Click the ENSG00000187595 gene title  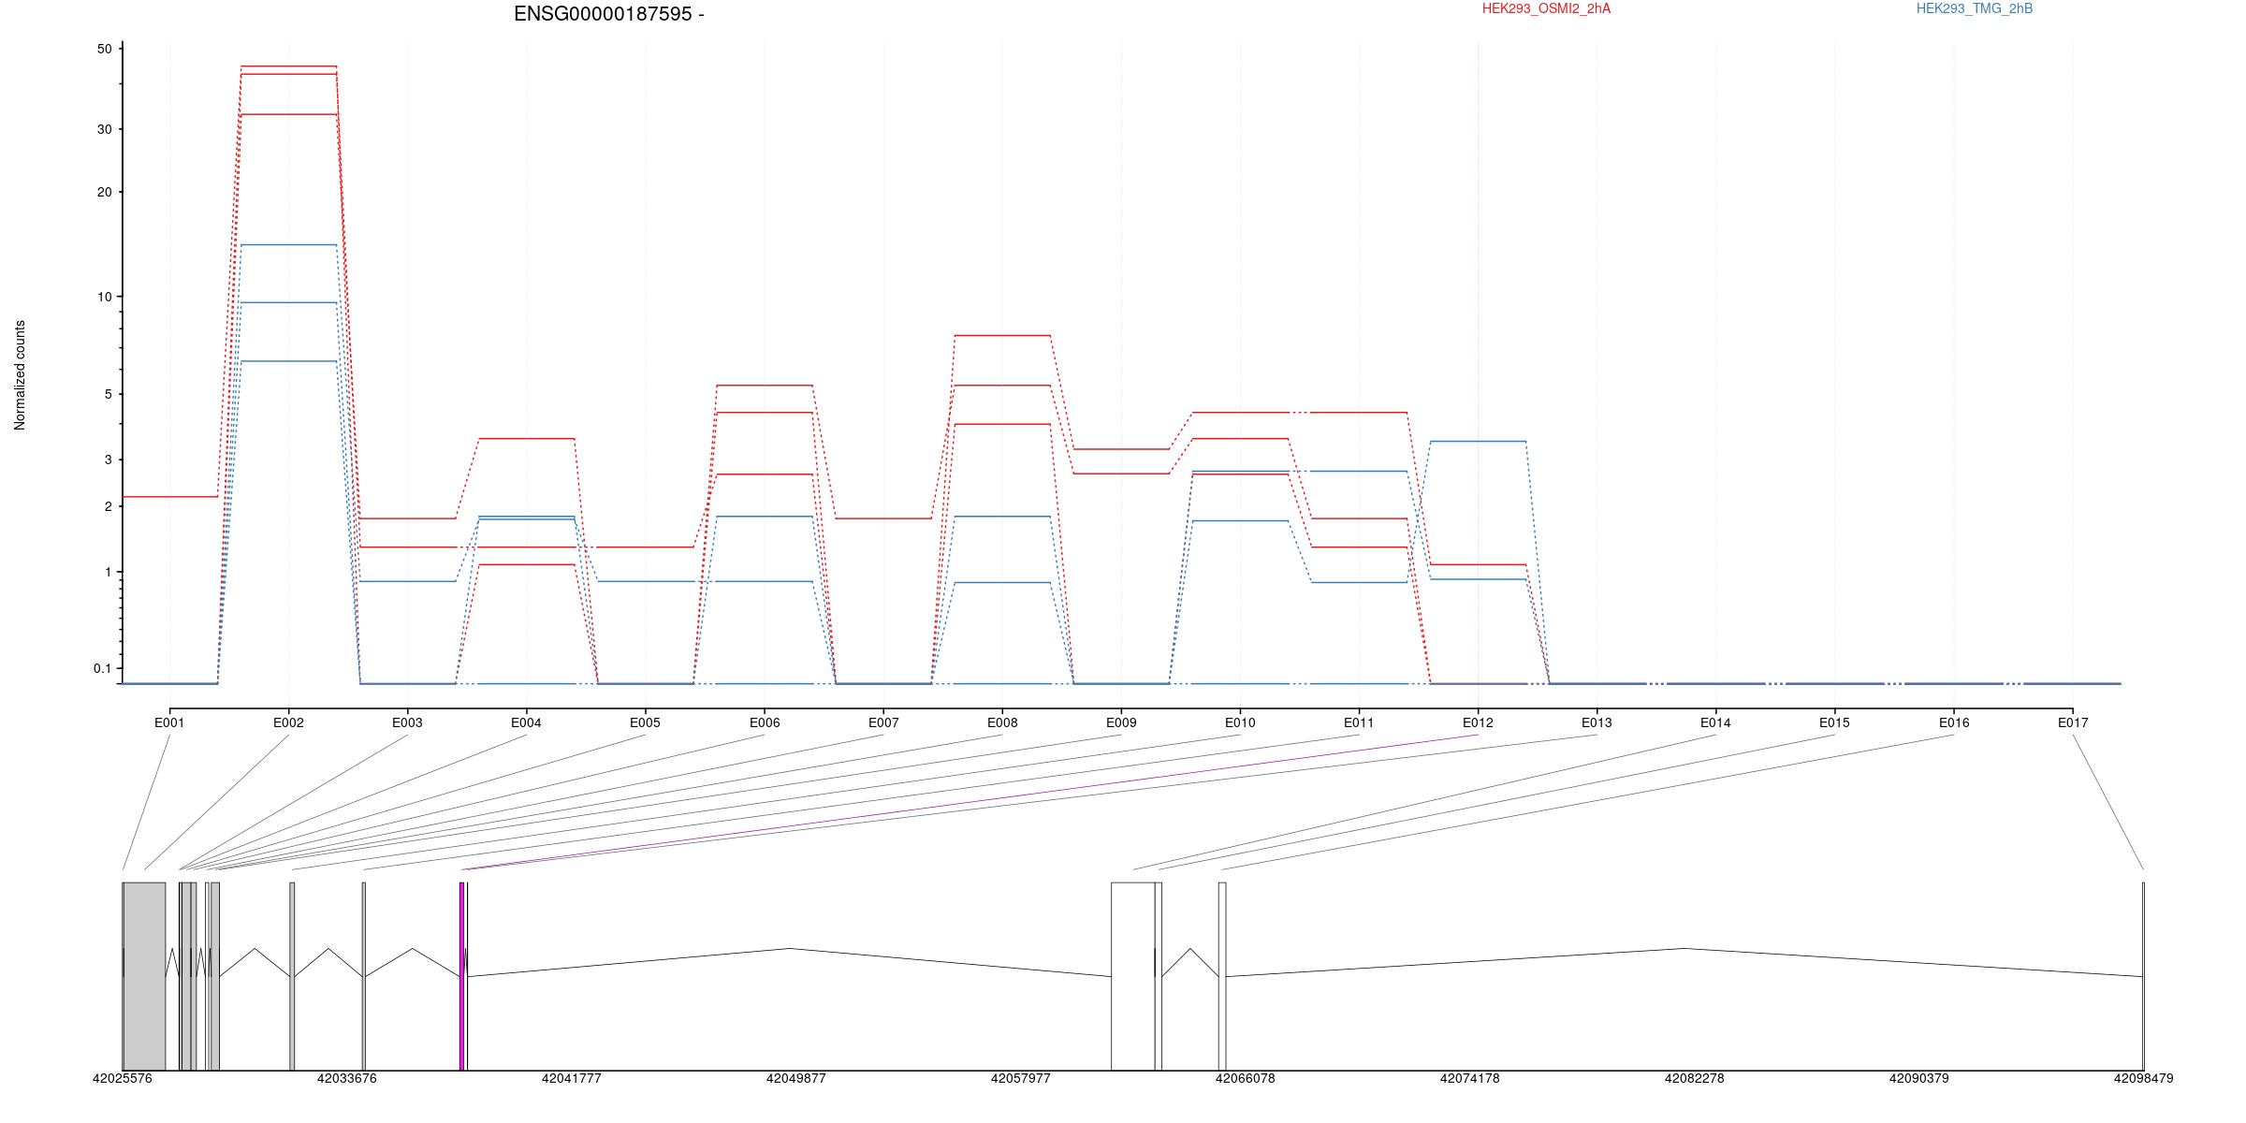point(609,14)
